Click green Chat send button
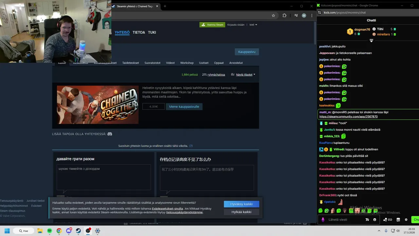 (416, 220)
